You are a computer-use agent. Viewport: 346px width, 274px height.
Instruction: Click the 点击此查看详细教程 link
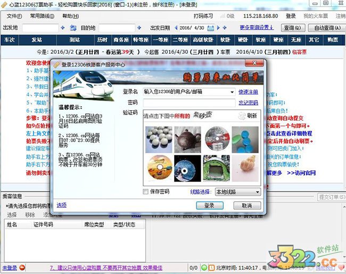point(289,133)
